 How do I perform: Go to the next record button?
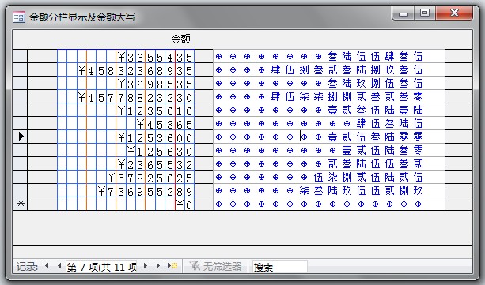[x=146, y=266]
